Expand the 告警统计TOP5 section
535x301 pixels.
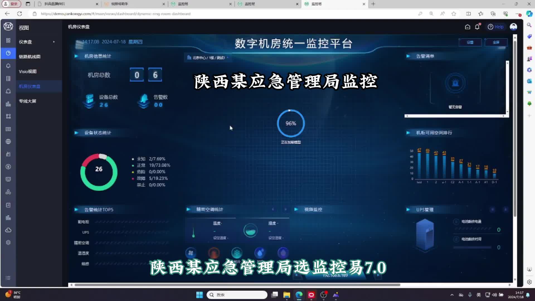pos(76,209)
